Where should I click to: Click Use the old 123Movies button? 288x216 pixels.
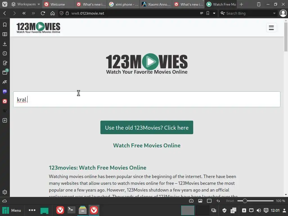[x=147, y=127]
